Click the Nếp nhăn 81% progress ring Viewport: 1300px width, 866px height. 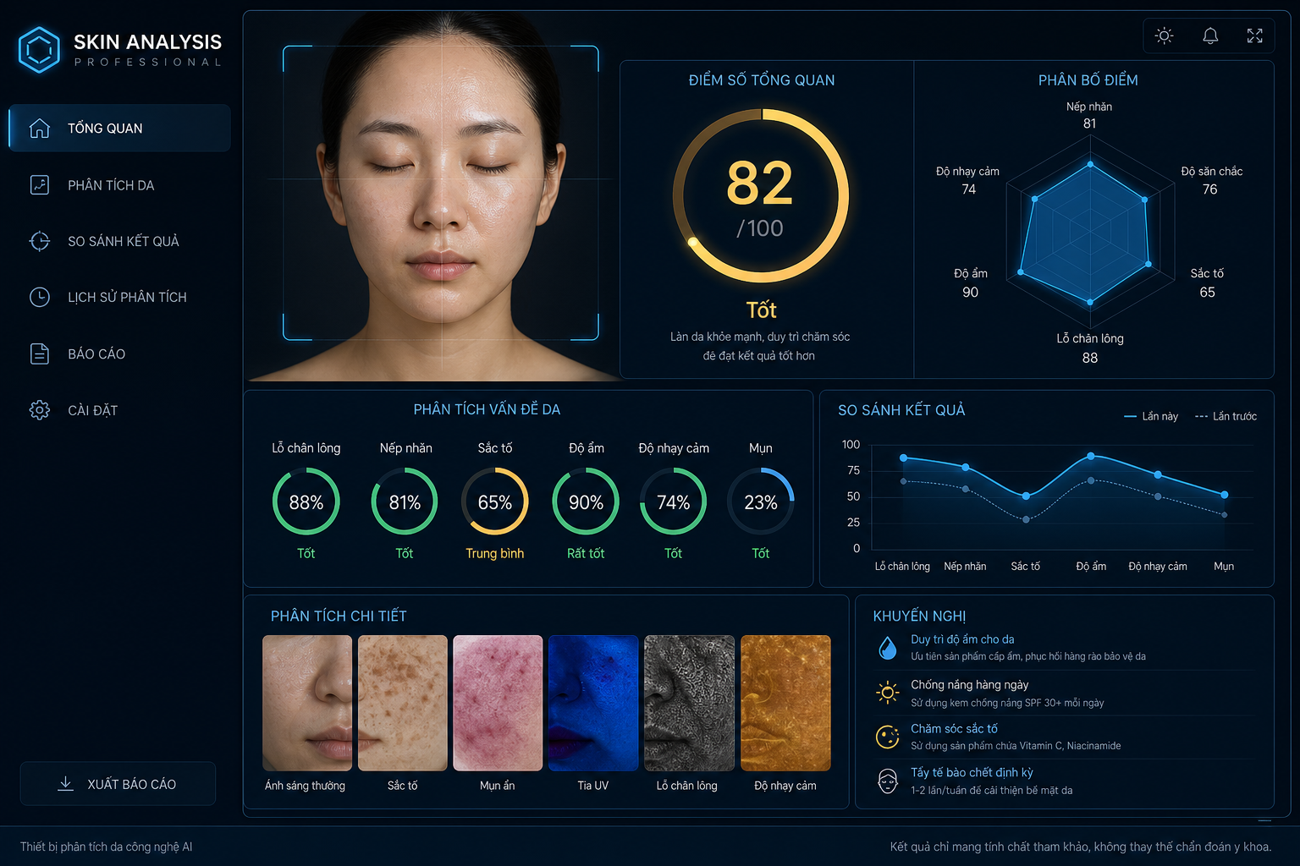tap(405, 502)
